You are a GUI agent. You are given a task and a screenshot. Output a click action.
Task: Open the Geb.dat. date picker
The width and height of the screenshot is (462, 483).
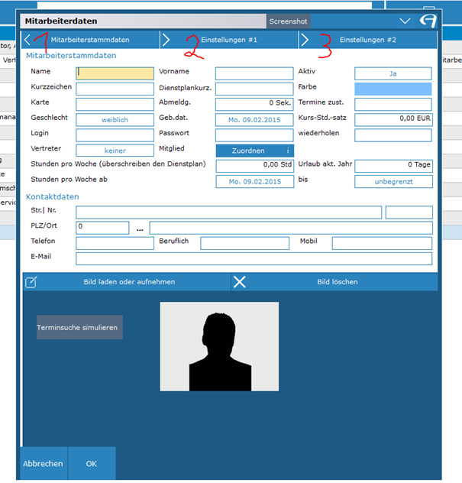click(x=254, y=120)
